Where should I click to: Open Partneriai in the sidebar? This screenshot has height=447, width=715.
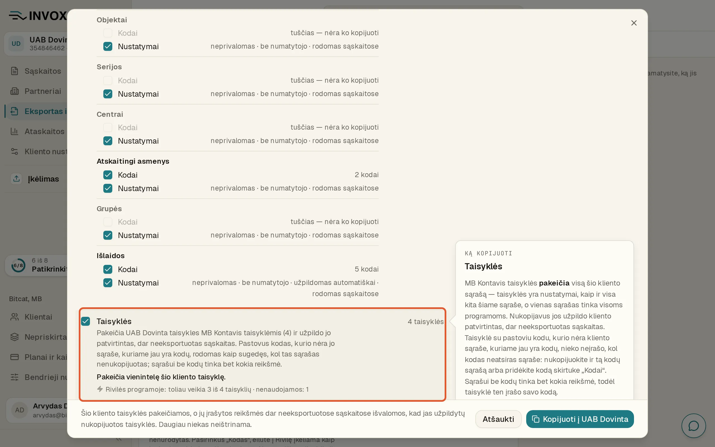(43, 91)
